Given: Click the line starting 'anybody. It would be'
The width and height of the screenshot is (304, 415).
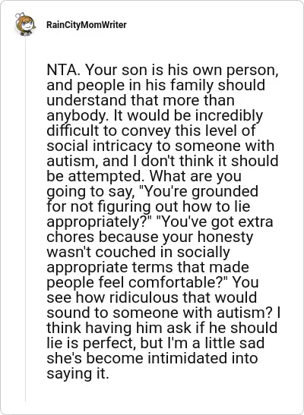Looking at the screenshot, I should (155, 116).
